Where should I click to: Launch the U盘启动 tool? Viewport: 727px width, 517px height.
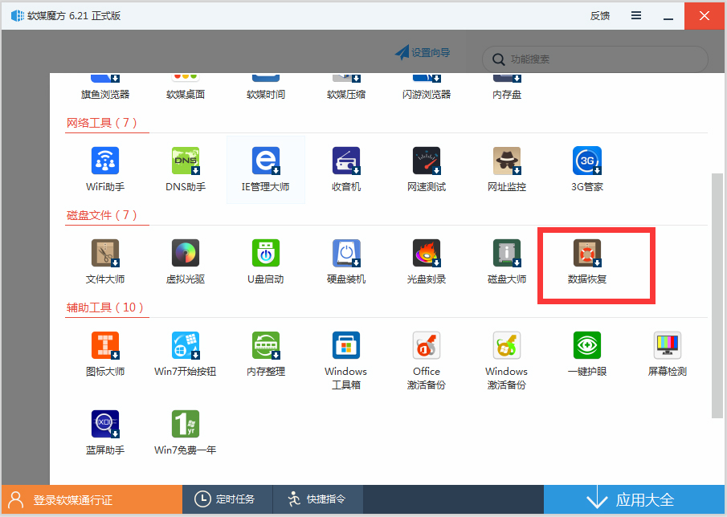coord(266,254)
